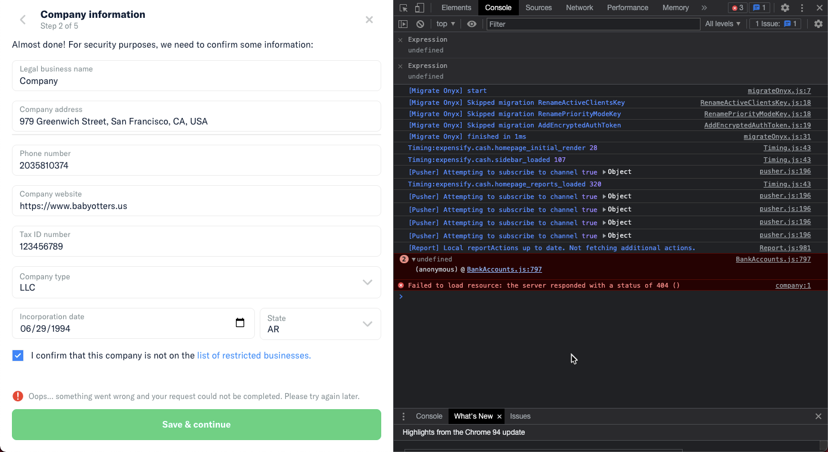
Task: Open the RenameActiveClientsKey.js:18 source link
Action: pyautogui.click(x=755, y=103)
